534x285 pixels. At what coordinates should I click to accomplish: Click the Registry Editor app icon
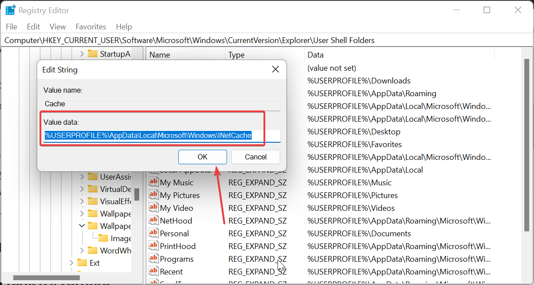(x=11, y=10)
